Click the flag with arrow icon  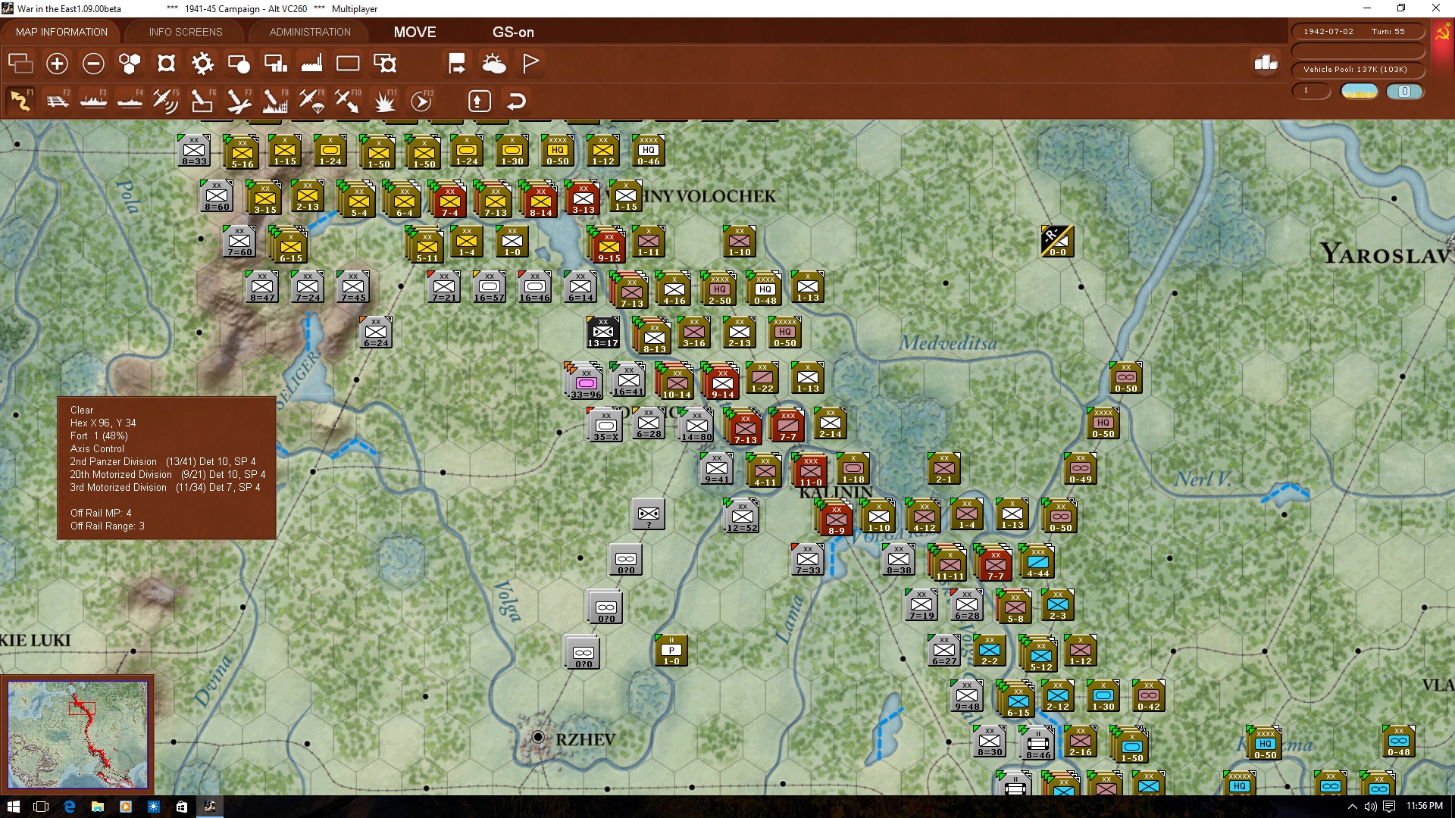(457, 64)
